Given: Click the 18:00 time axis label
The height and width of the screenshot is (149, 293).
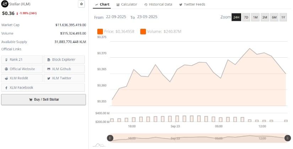Looking at the screenshot, I should [132, 126].
